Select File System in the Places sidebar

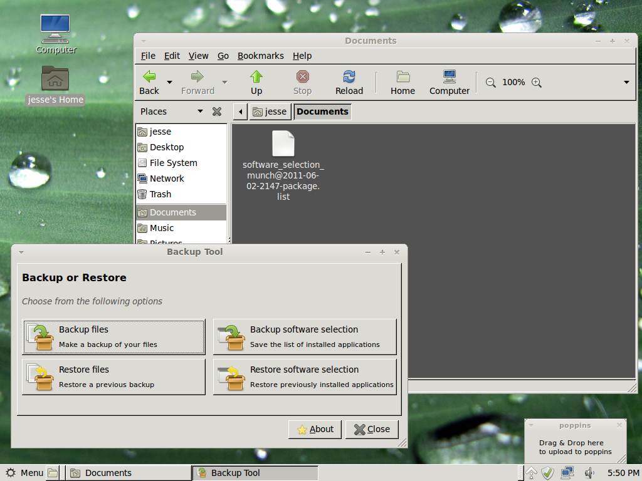point(181,163)
